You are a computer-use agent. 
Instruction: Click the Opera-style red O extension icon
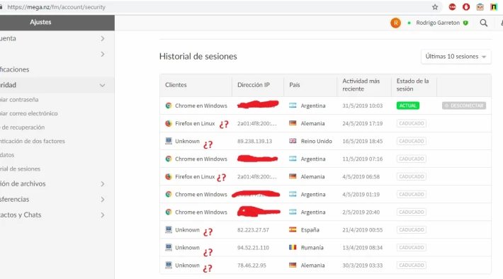[x=466, y=7]
